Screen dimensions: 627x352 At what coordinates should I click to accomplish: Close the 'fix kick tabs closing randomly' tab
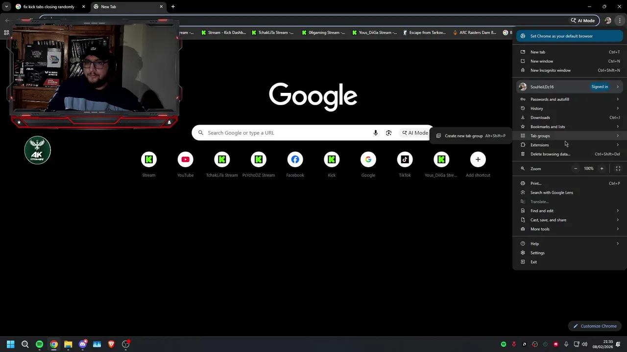point(83,7)
